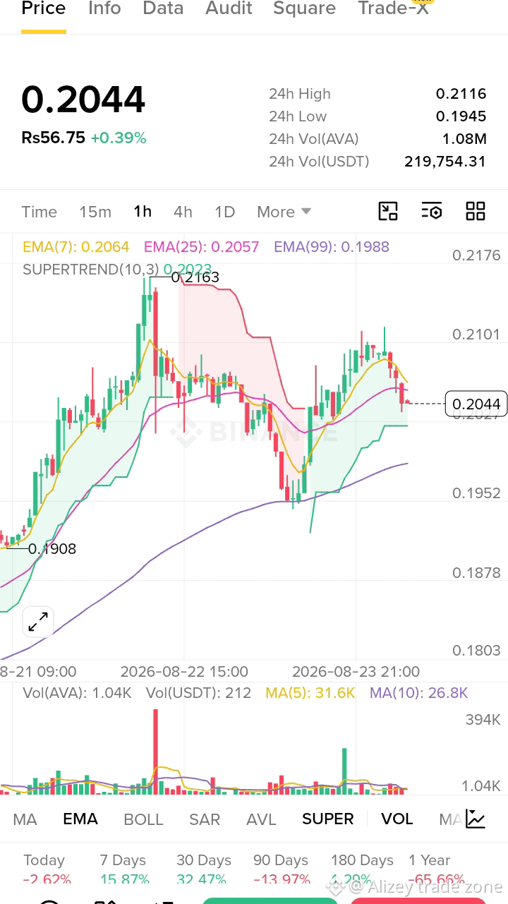Toggle the VOL indicator
The width and height of the screenshot is (508, 904).
(x=397, y=819)
